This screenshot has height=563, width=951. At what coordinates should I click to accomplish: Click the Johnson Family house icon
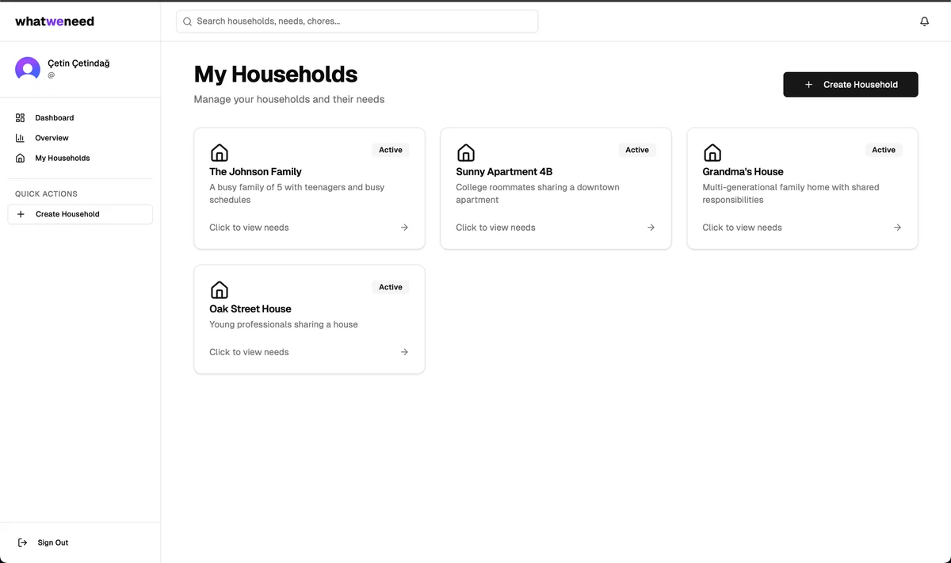220,152
